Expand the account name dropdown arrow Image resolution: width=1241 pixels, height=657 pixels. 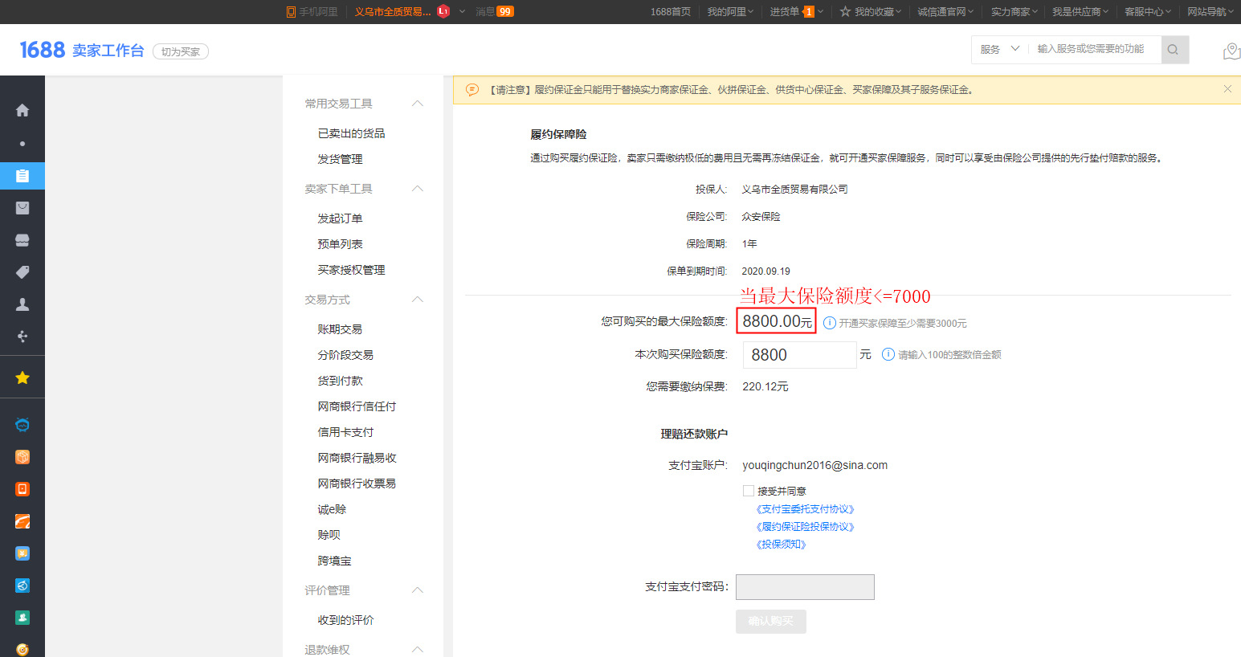[x=462, y=11]
